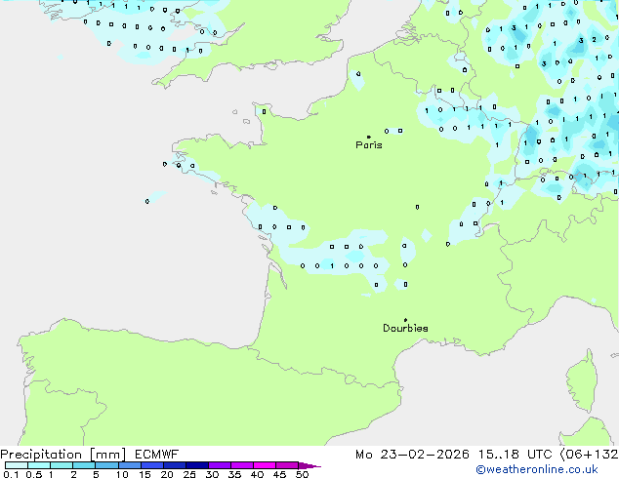Click the legend value '30'
Viewport: 619px width, 478px height.
212,474
